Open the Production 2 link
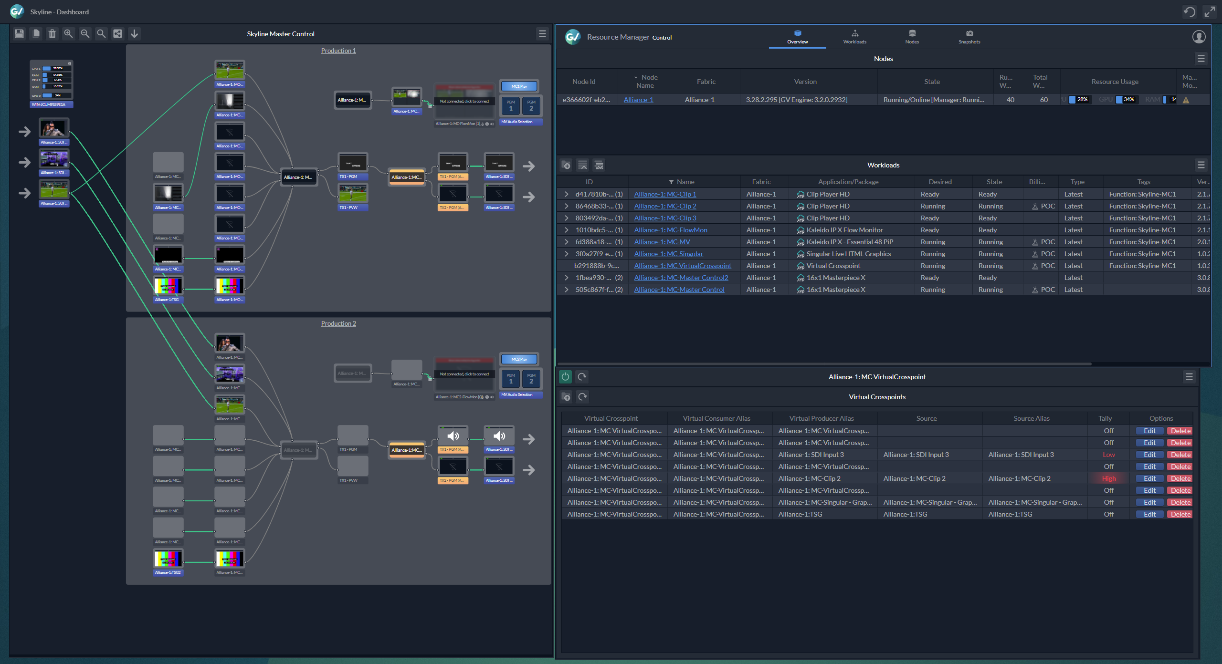1222x664 pixels. (x=338, y=323)
